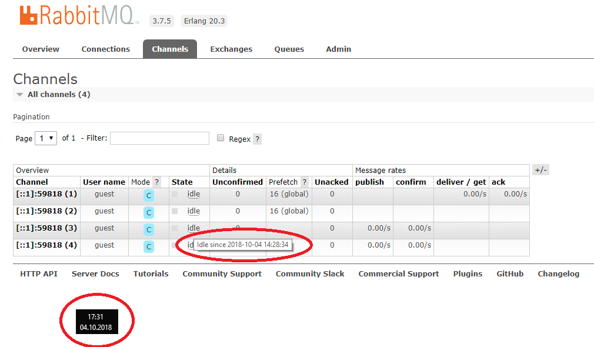Screen dimensions: 594x347
Task: Open channel [::1]:59818 (2)
Action: pos(46,211)
